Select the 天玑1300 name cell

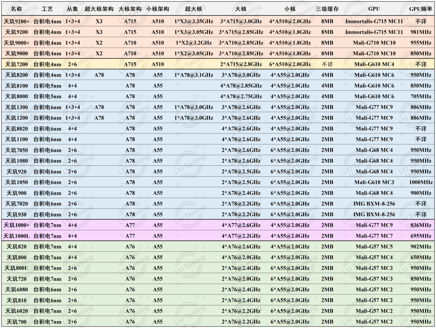[17, 107]
